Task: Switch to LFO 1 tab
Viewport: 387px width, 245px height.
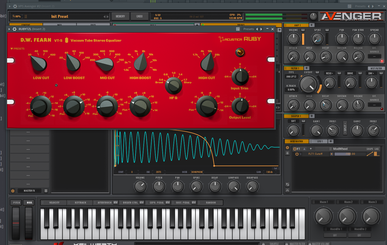Action: pos(319,141)
